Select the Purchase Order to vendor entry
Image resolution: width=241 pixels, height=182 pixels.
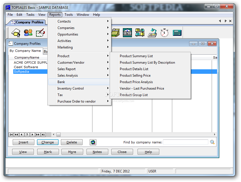79,101
